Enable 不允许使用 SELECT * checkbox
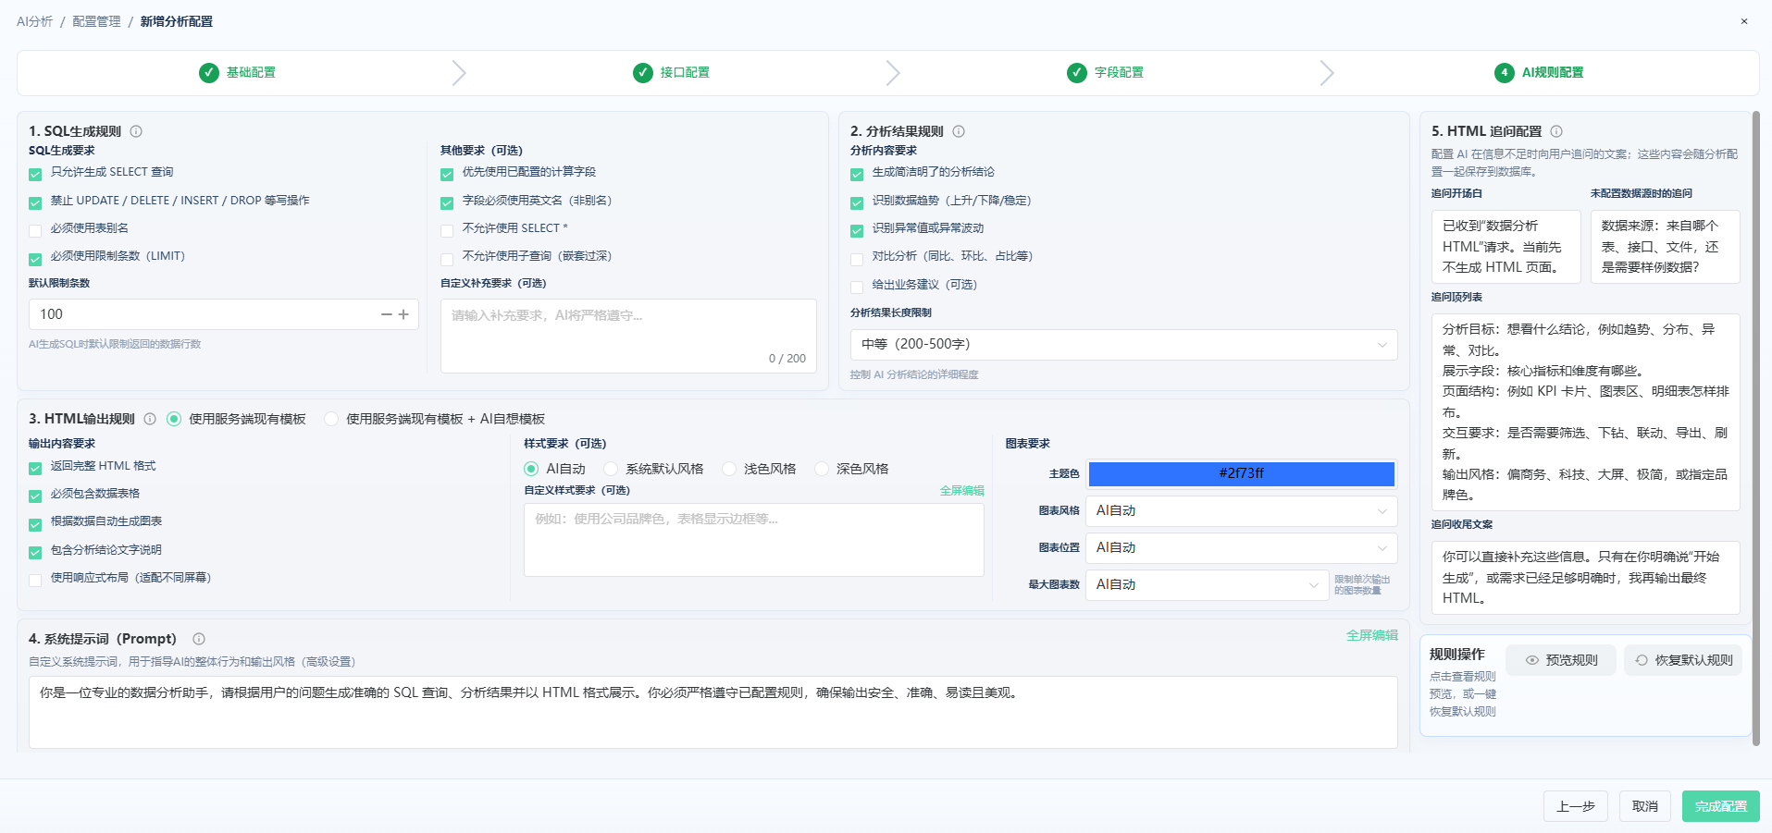This screenshot has width=1772, height=833. [x=447, y=230]
